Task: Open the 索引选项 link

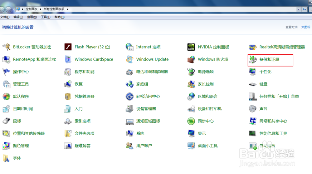Action: click(83, 121)
